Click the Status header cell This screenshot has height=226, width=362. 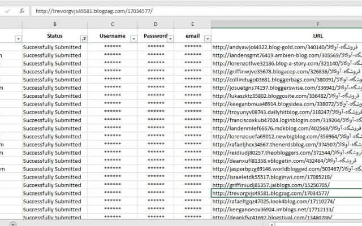pos(55,36)
